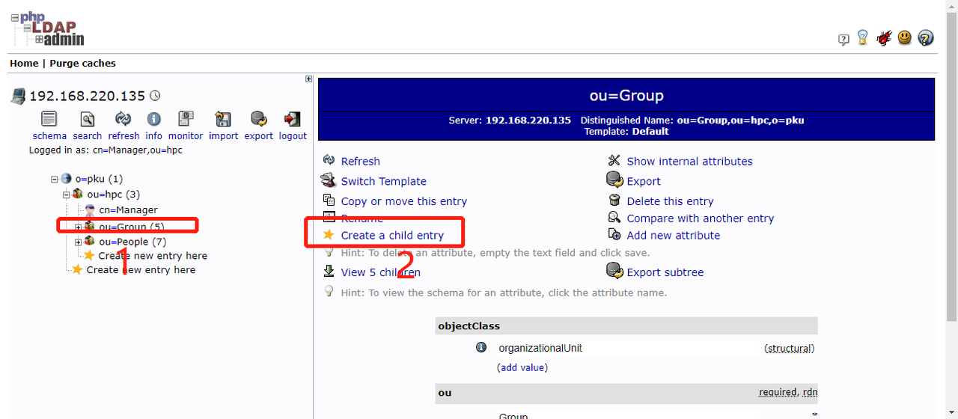Expand the ou=People tree node
958x419 pixels.
79,242
